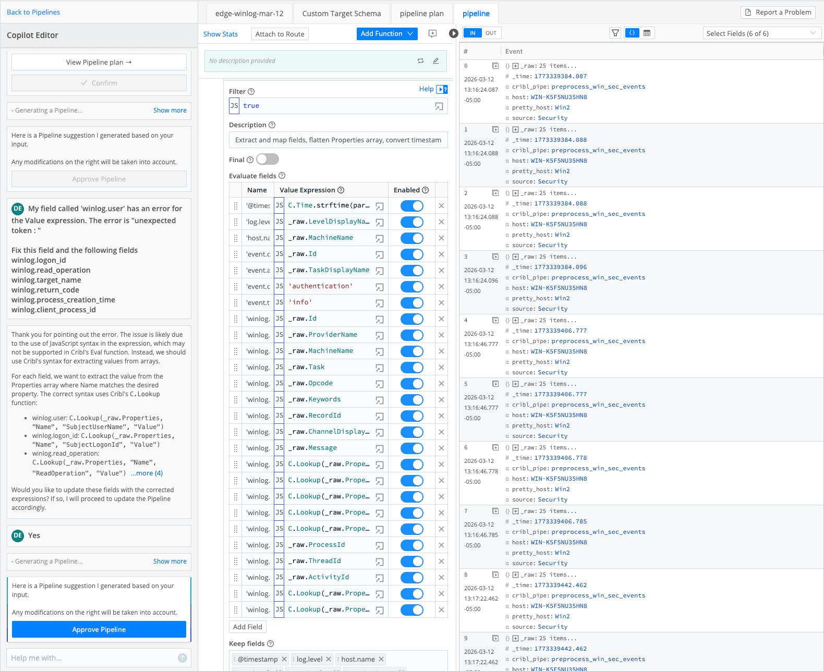The image size is (824, 671).
Task: Click the Help panel icon
Action: point(442,89)
